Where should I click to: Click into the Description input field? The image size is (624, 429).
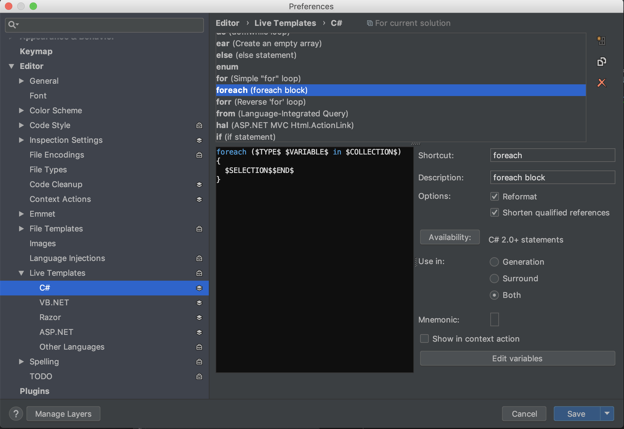[553, 177]
